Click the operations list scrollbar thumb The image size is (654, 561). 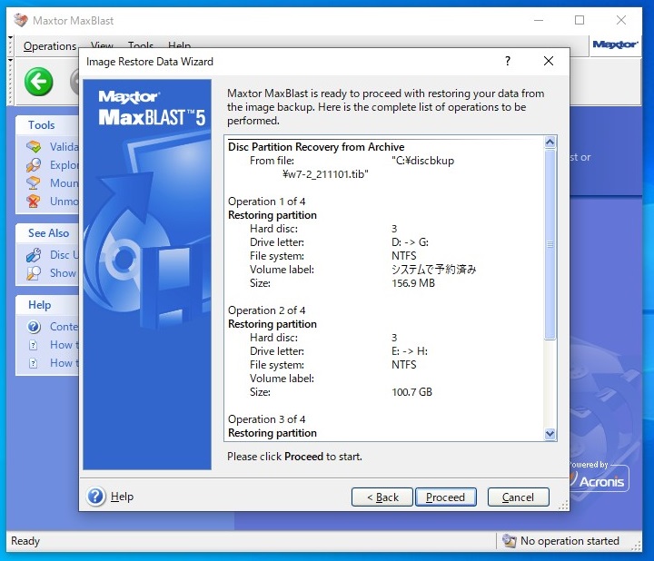tap(550, 245)
